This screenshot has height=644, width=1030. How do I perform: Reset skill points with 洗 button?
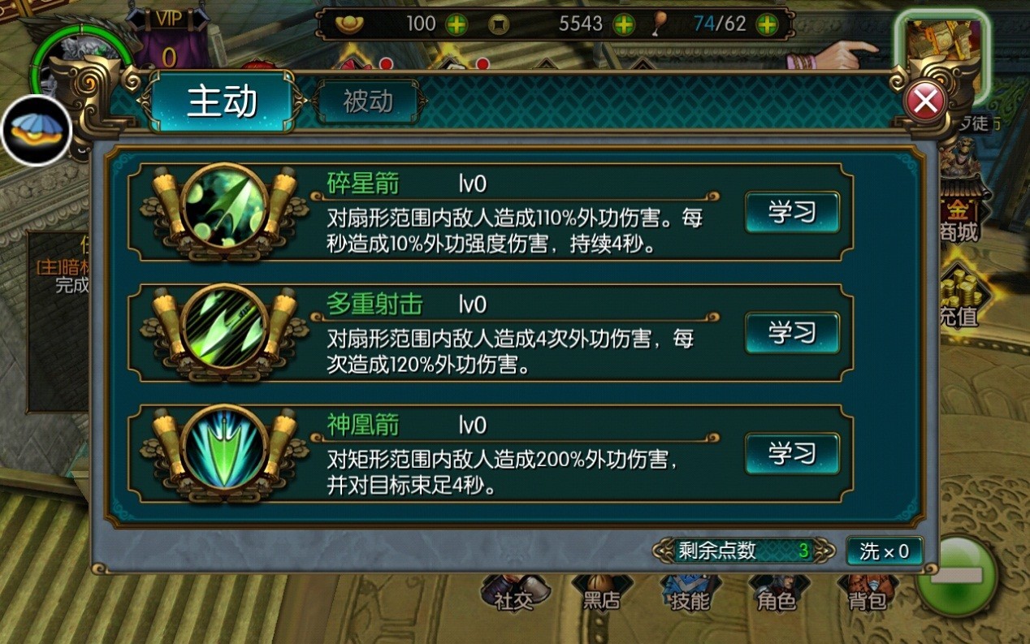[x=884, y=551]
